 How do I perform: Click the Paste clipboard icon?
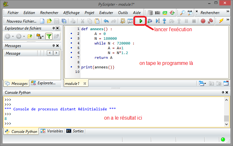[x=97, y=21]
